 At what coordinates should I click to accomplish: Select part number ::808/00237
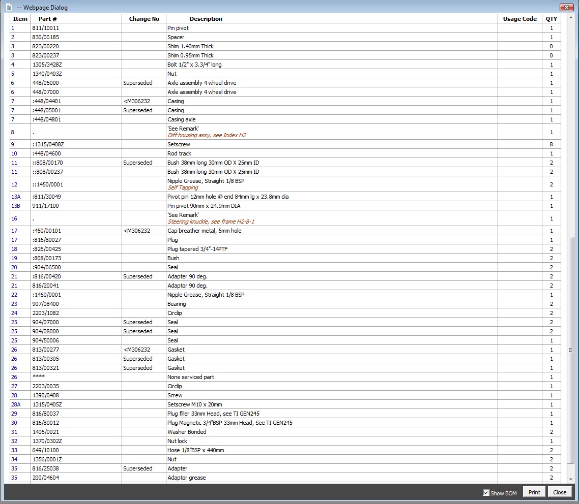click(47, 172)
